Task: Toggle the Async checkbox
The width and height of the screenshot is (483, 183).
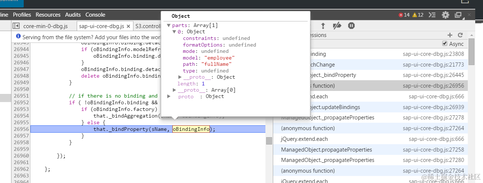Action: pyautogui.click(x=444, y=44)
